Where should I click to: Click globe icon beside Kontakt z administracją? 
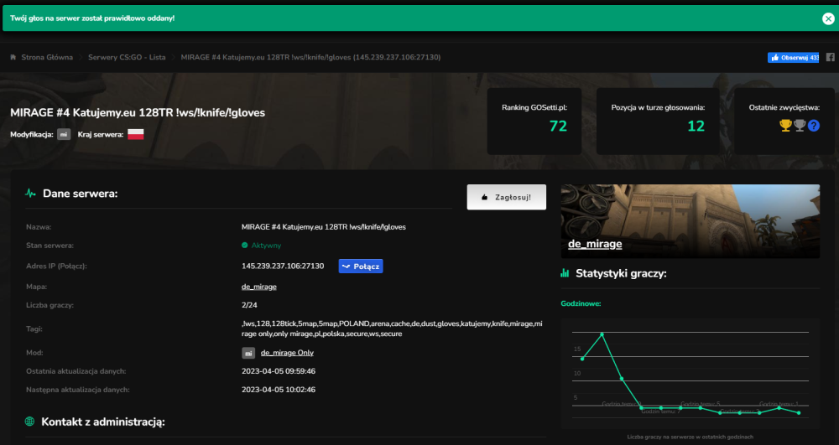click(29, 422)
